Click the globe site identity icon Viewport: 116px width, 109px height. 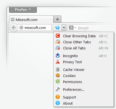coord(21,28)
